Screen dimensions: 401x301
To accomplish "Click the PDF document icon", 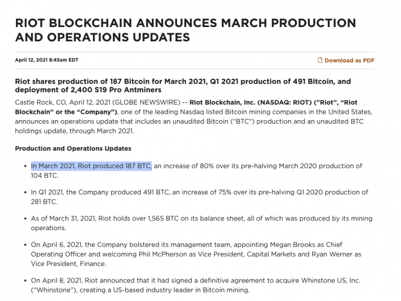I will click(320, 60).
